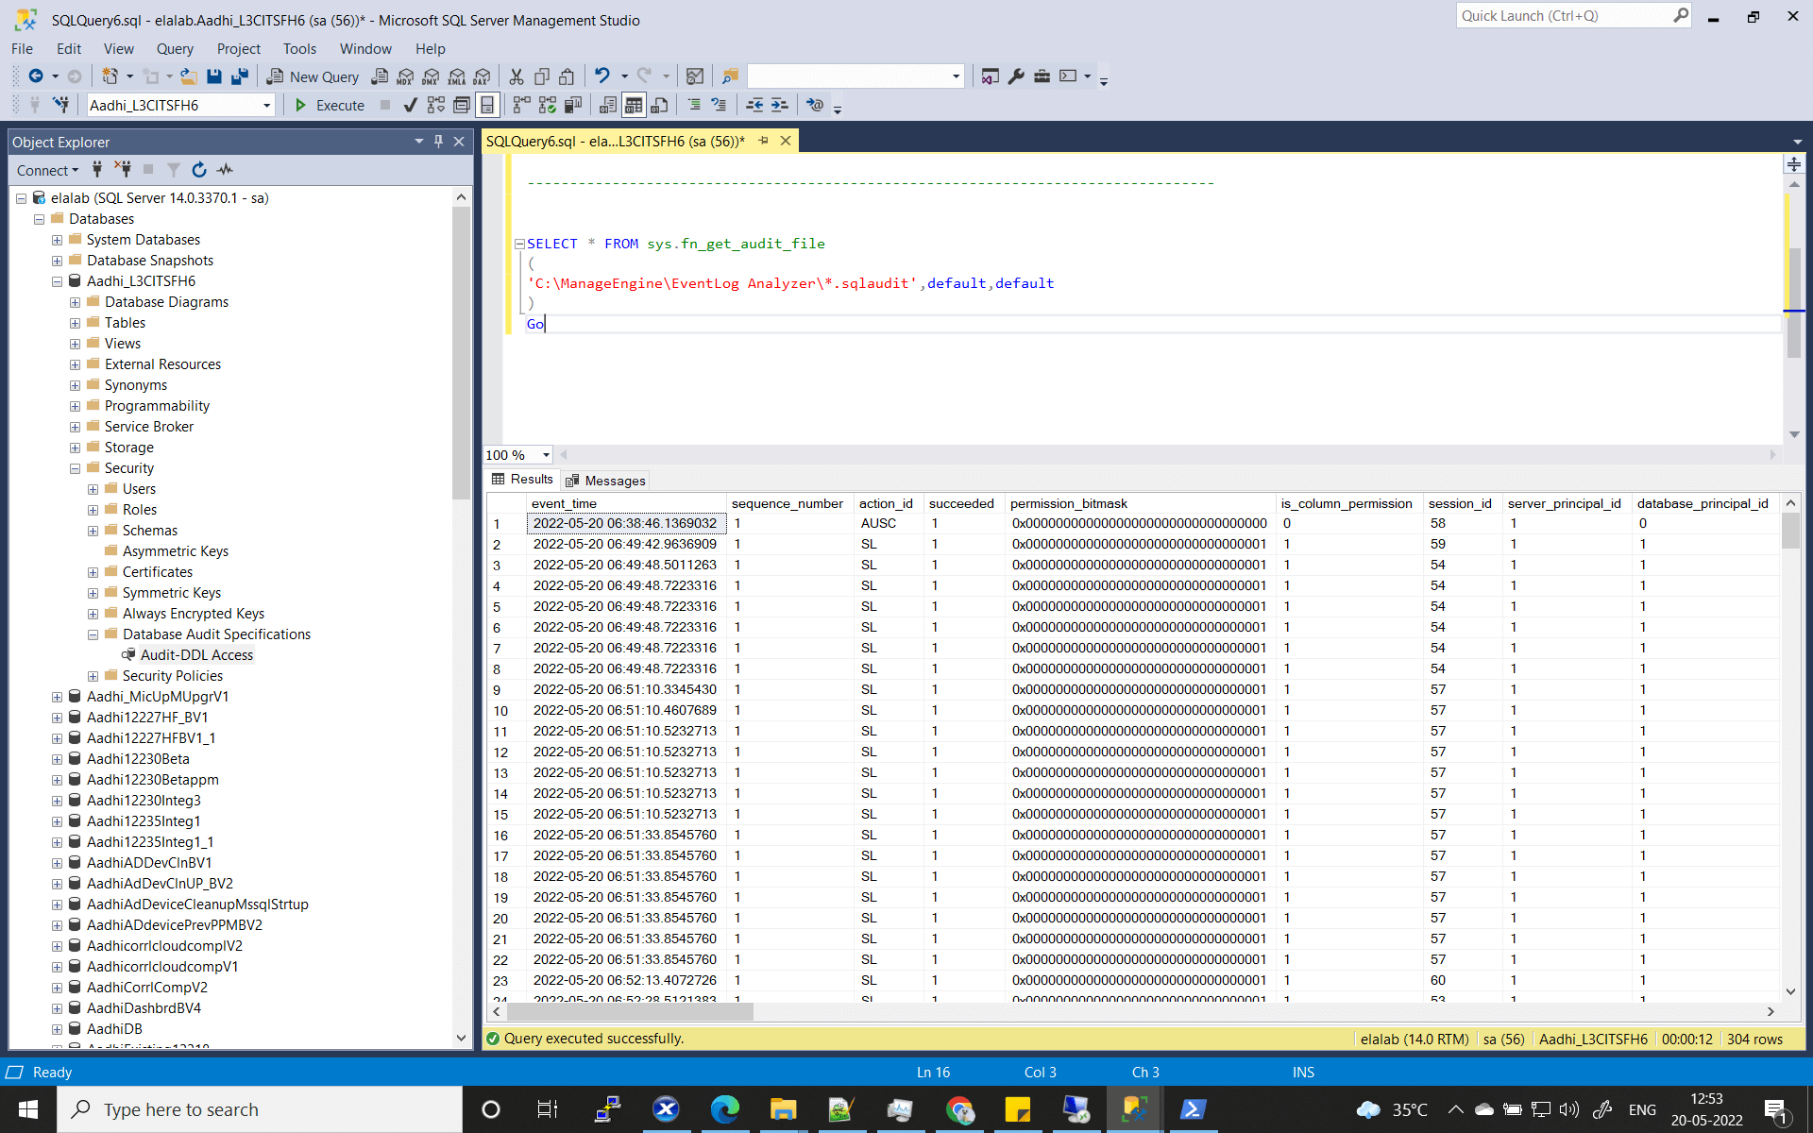The width and height of the screenshot is (1813, 1133).
Task: Click the Parse checkmark icon
Action: coord(410,105)
